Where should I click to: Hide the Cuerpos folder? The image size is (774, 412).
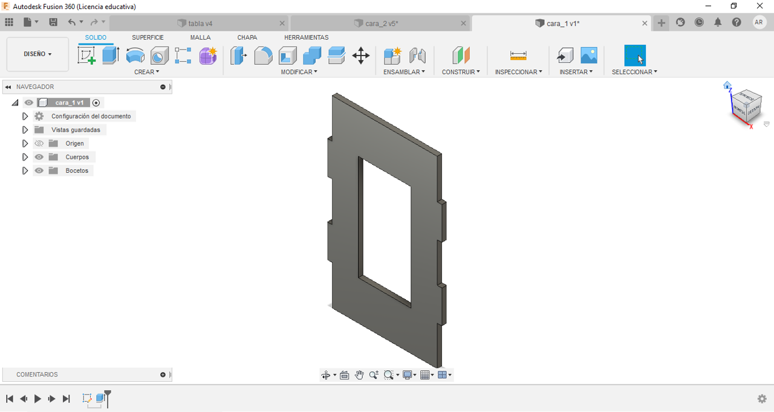point(39,157)
